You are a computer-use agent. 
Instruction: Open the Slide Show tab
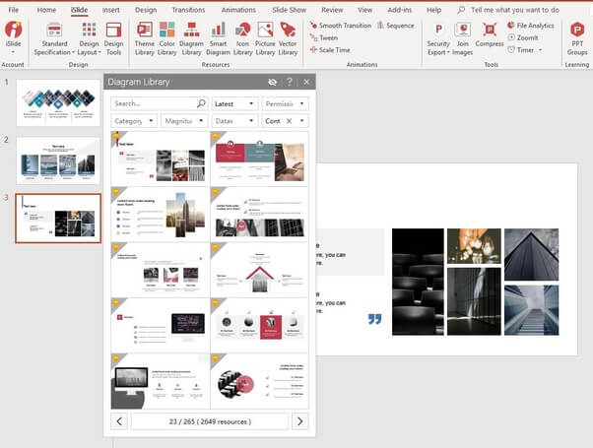(x=289, y=9)
